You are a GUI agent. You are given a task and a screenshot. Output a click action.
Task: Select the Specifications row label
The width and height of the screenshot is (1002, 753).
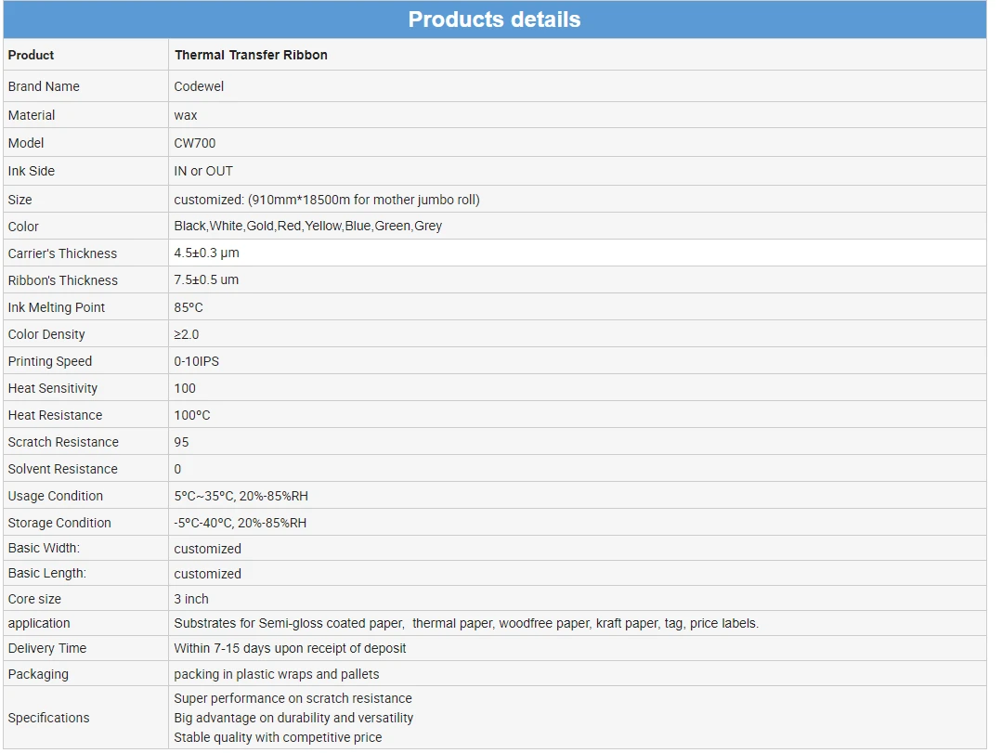coord(48,718)
